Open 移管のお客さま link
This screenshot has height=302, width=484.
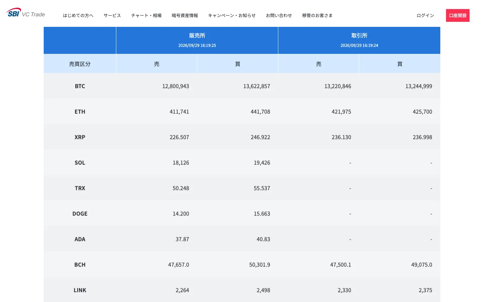click(317, 15)
